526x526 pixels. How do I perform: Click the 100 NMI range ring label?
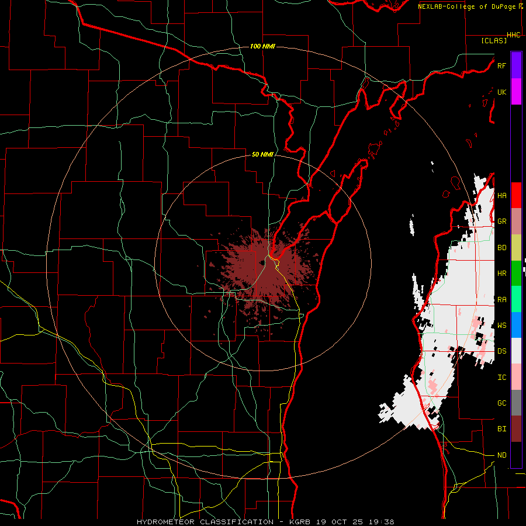pos(262,46)
